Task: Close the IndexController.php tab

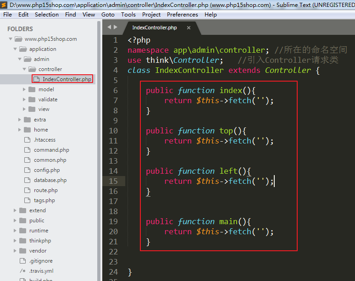Action: point(189,28)
